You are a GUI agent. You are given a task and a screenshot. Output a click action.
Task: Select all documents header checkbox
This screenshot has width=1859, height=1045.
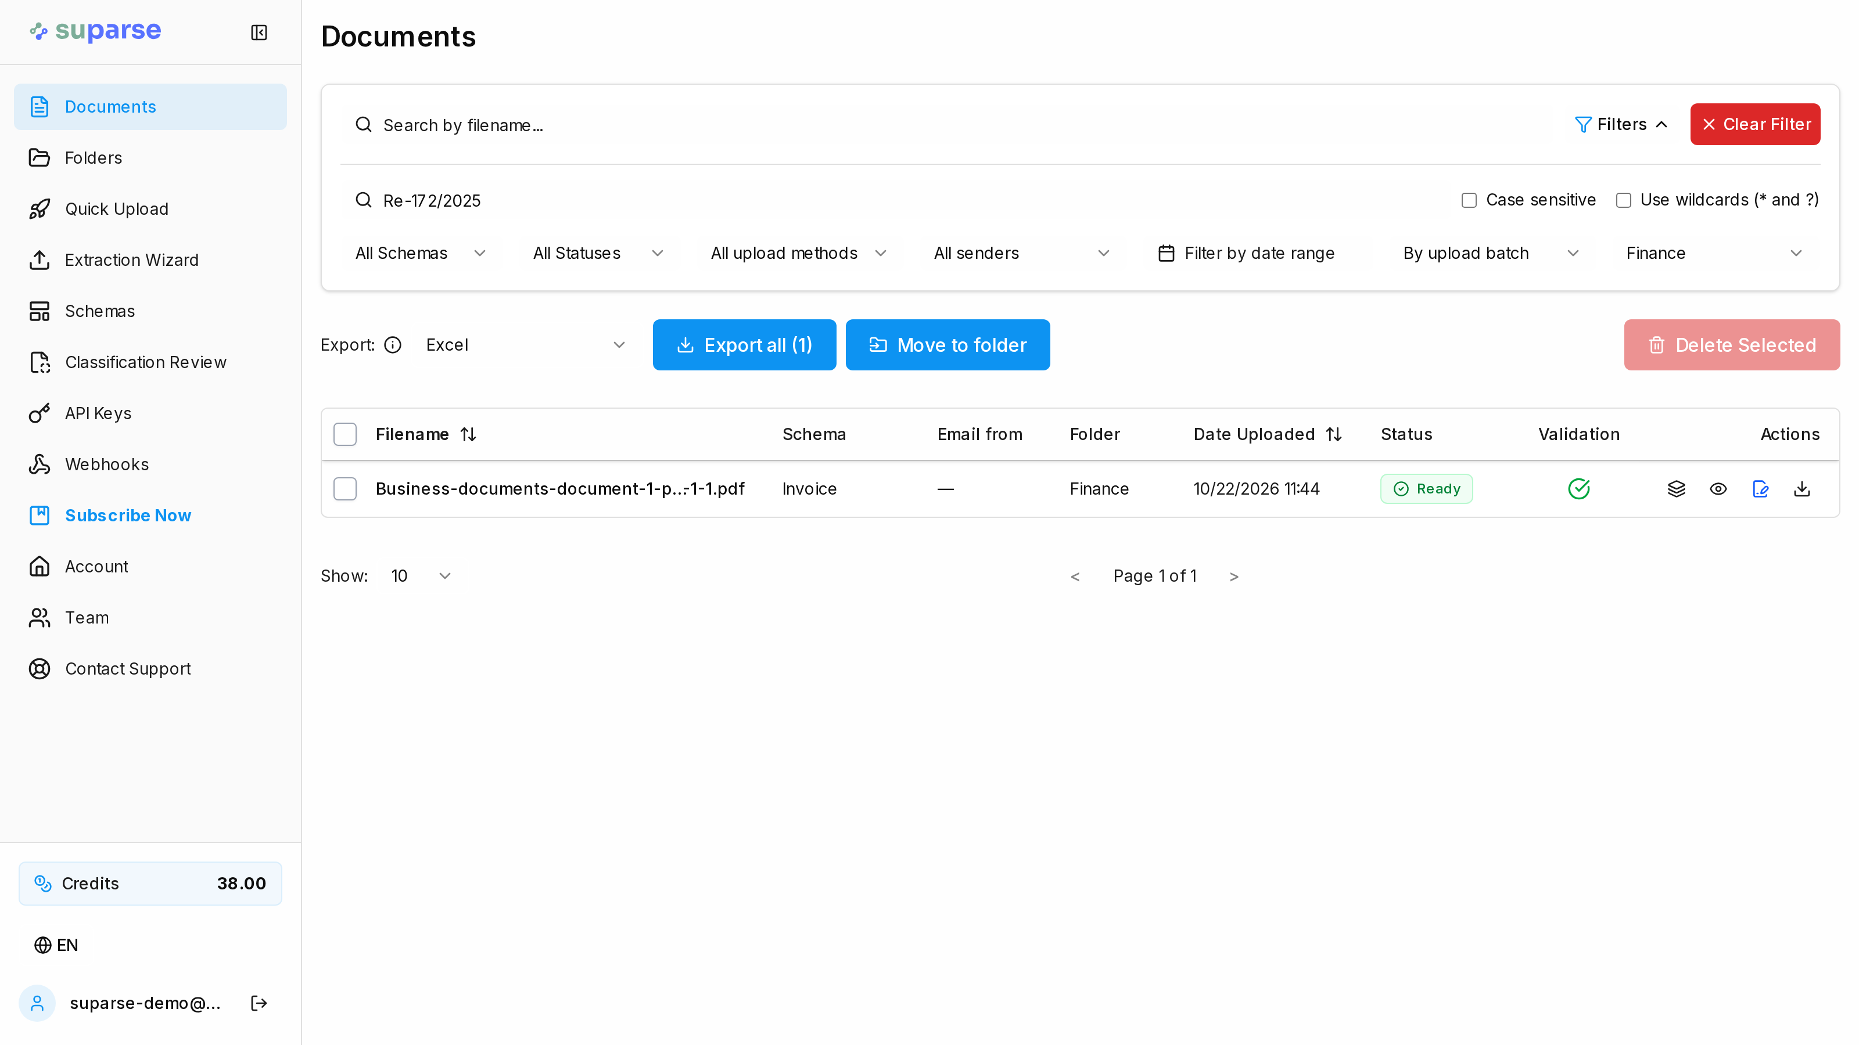tap(345, 434)
